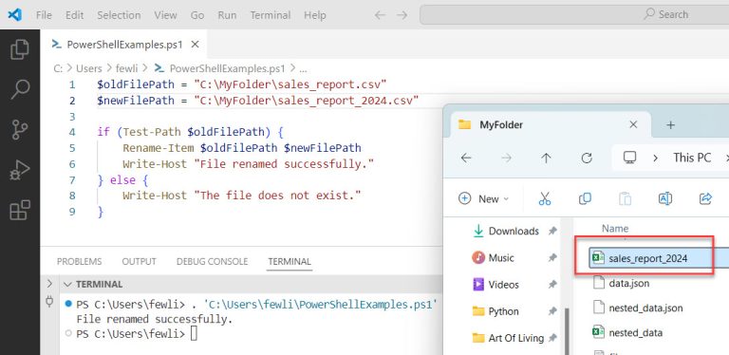This screenshot has width=729, height=355.
Task: Open the Run menu
Action: (x=227, y=15)
